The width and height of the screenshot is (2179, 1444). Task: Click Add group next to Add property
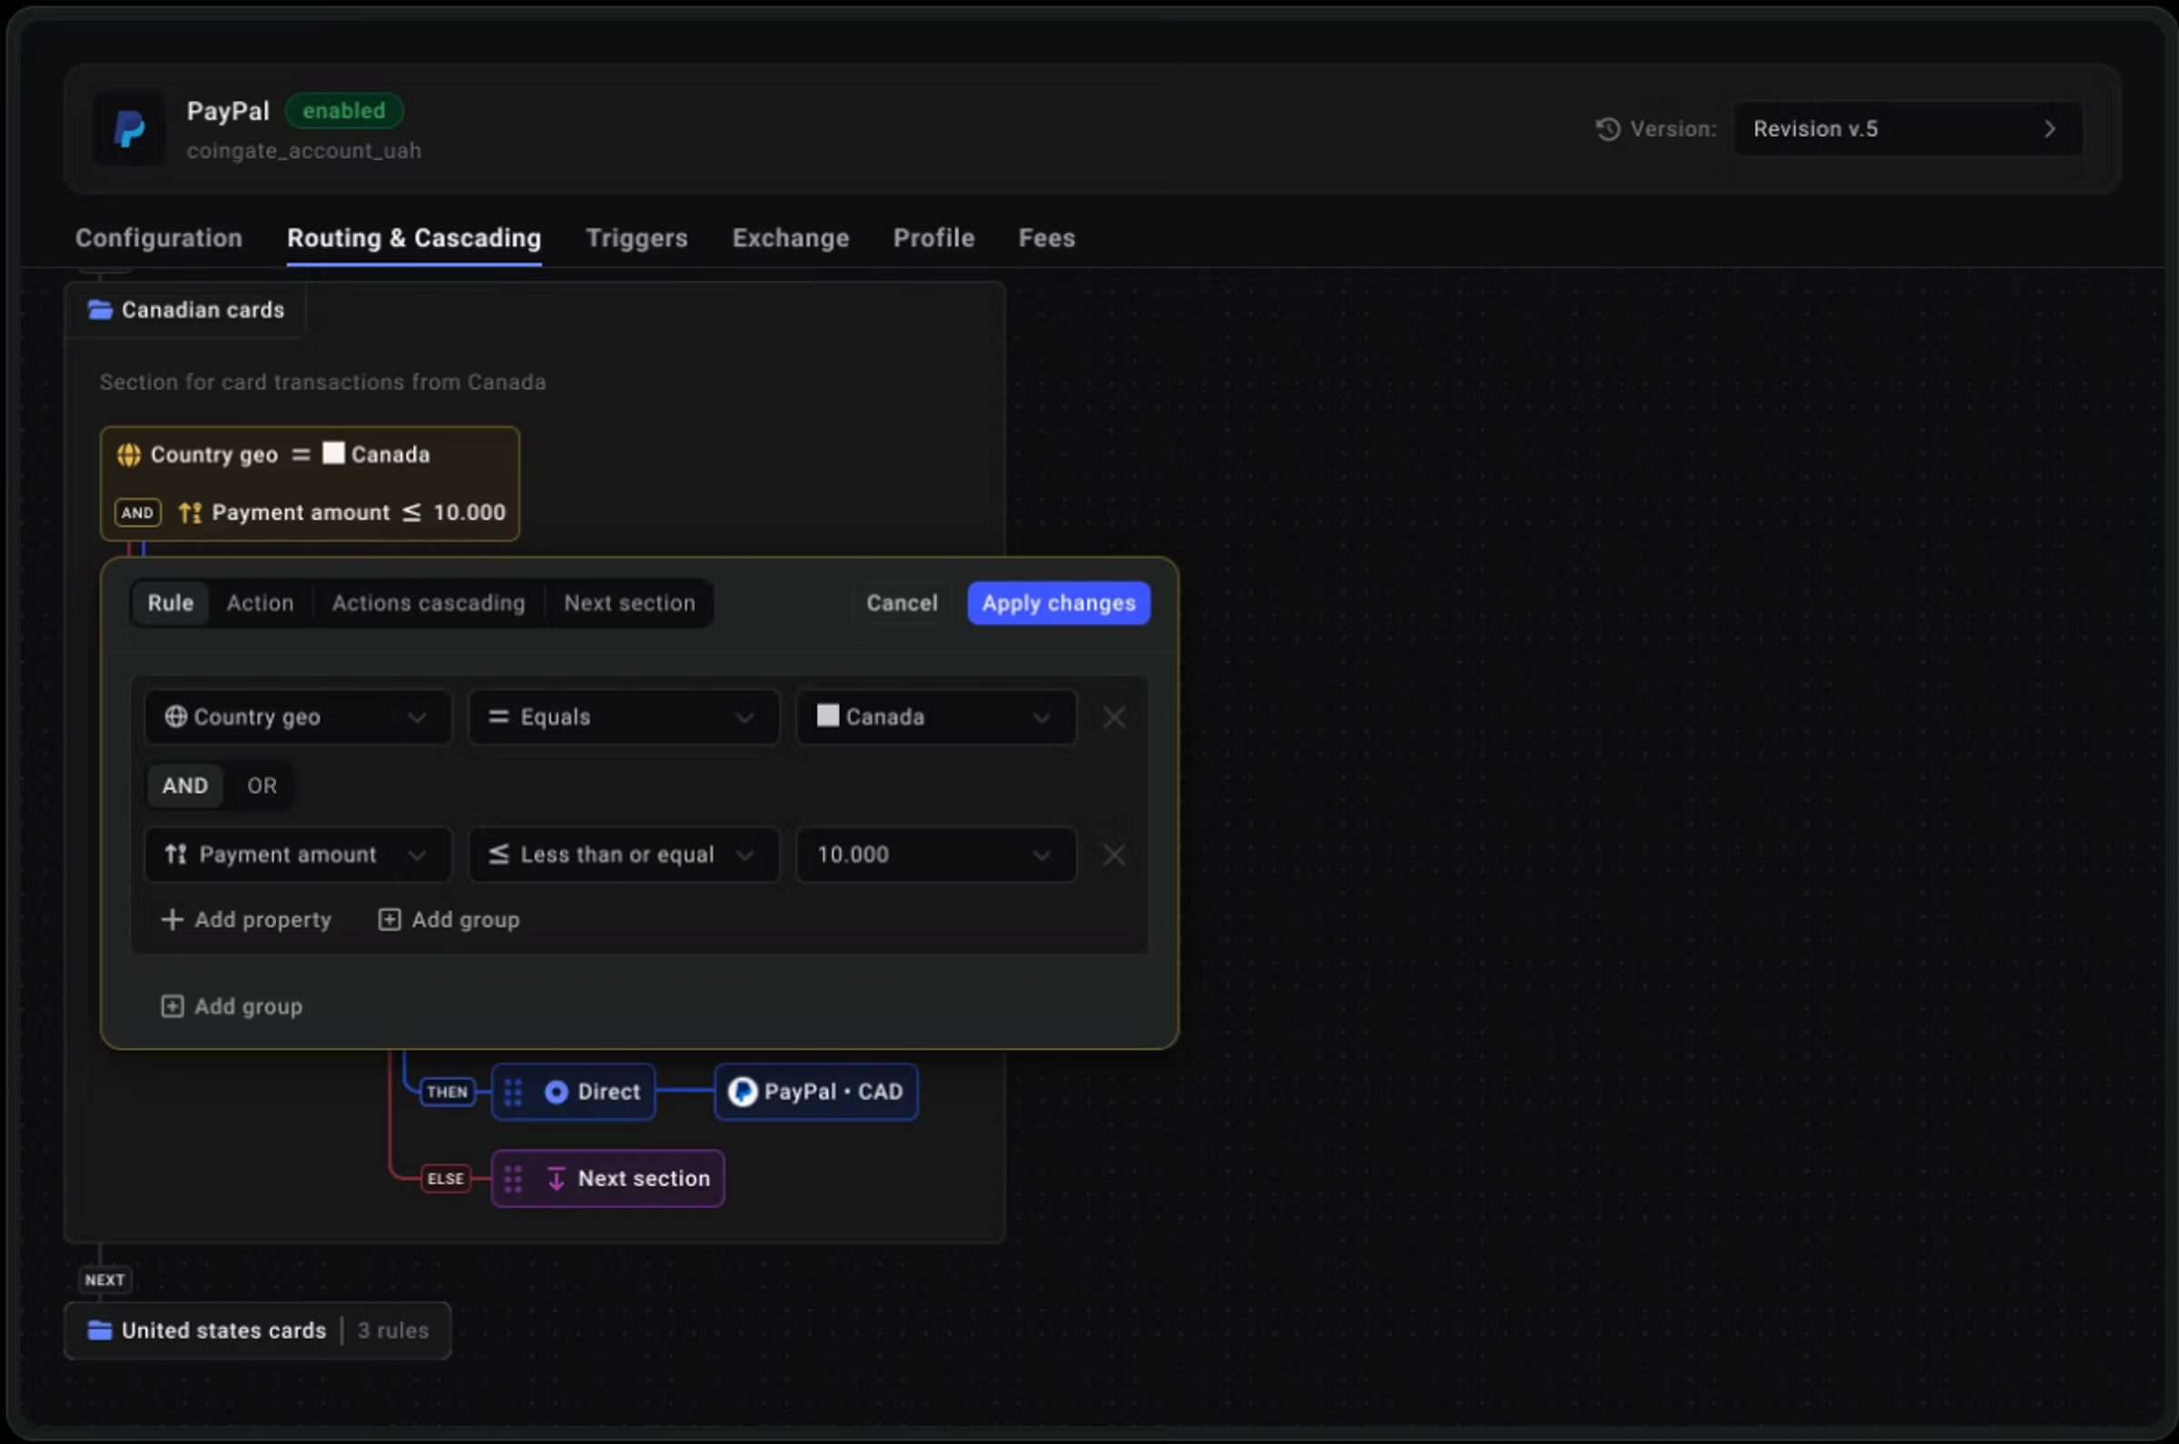click(x=449, y=920)
